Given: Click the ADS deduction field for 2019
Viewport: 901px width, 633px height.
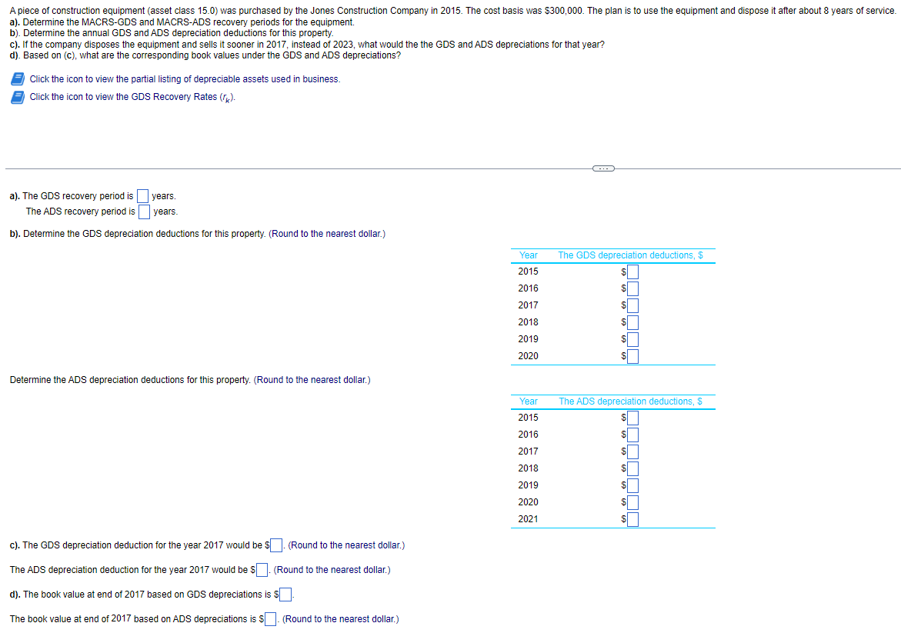Looking at the screenshot, I should pyautogui.click(x=632, y=486).
